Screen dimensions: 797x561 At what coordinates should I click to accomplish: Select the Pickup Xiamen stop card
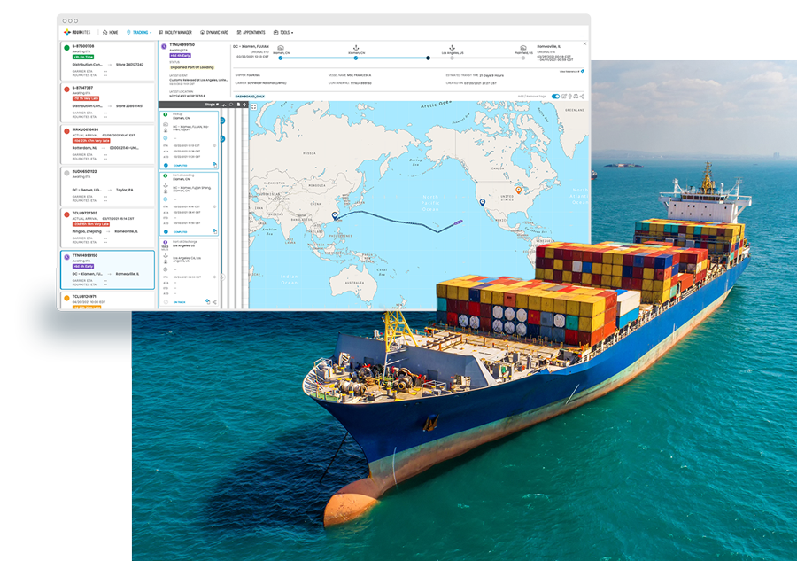pos(190,139)
